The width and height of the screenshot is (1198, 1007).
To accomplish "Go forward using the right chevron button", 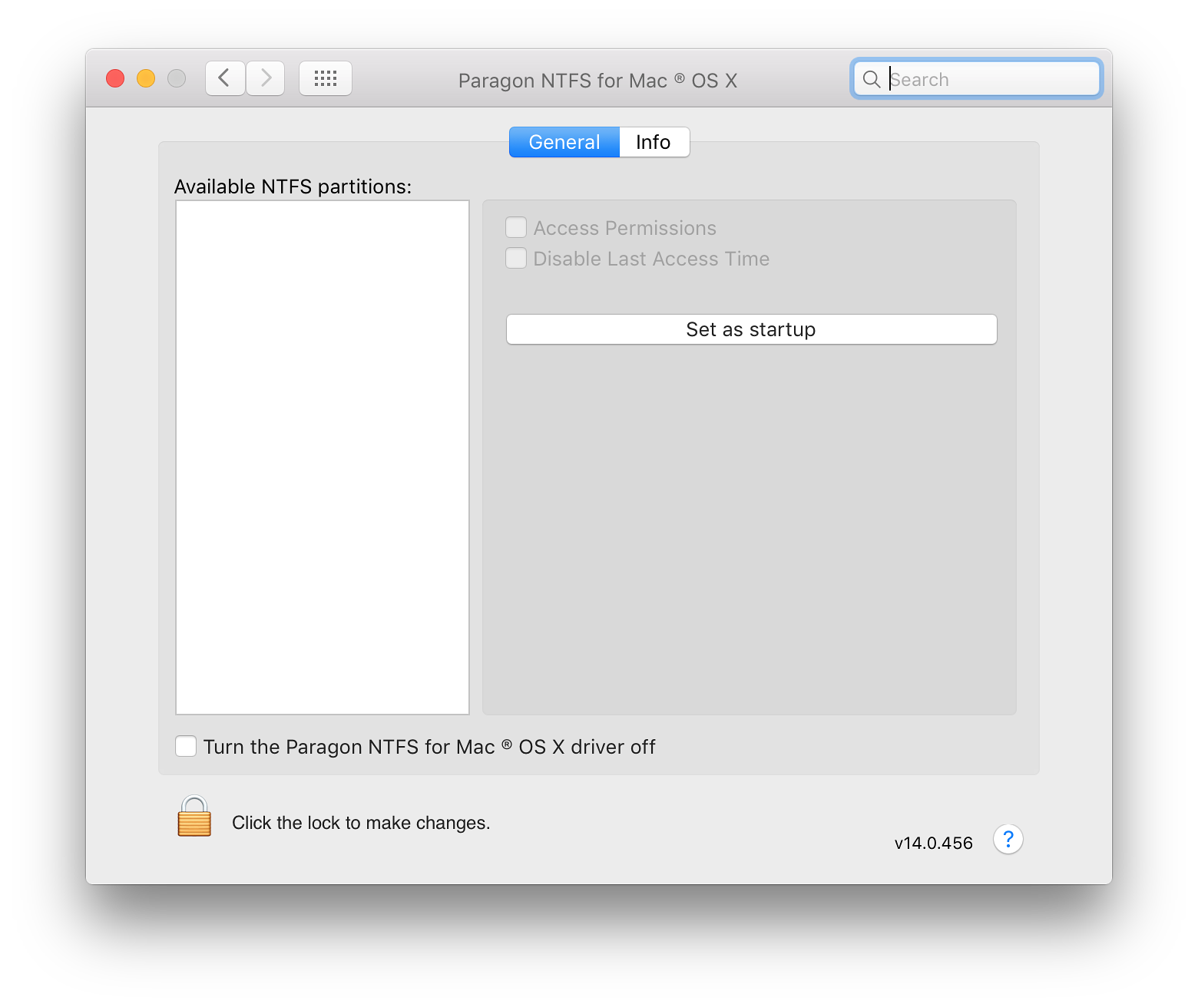I will pos(266,78).
